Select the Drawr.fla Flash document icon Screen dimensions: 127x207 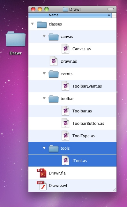coord(41,173)
